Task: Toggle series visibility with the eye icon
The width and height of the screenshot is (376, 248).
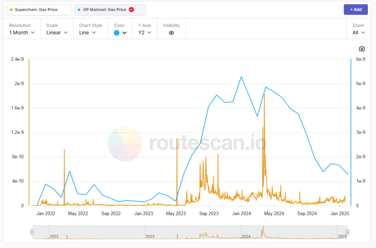Action: click(171, 33)
